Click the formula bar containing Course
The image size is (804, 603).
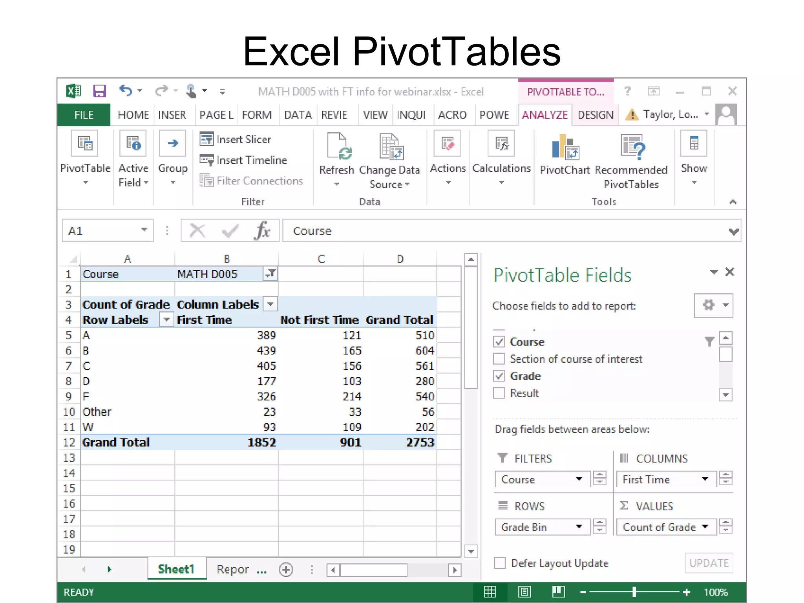[x=512, y=230]
